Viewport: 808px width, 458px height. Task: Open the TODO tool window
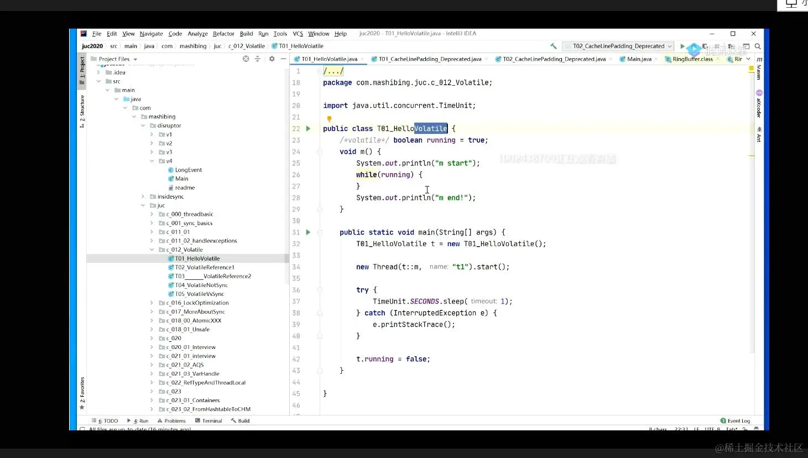pyautogui.click(x=105, y=421)
